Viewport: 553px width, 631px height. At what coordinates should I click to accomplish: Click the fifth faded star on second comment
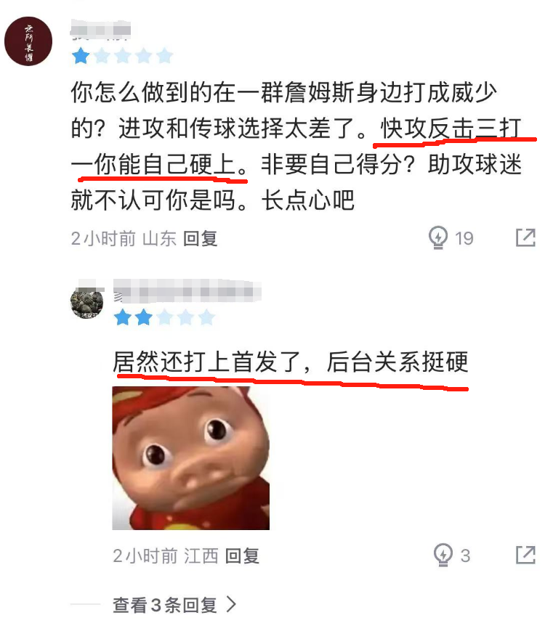206,317
